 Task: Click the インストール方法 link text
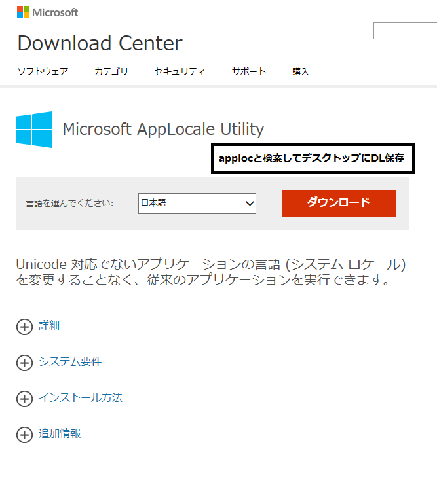pyautogui.click(x=81, y=397)
